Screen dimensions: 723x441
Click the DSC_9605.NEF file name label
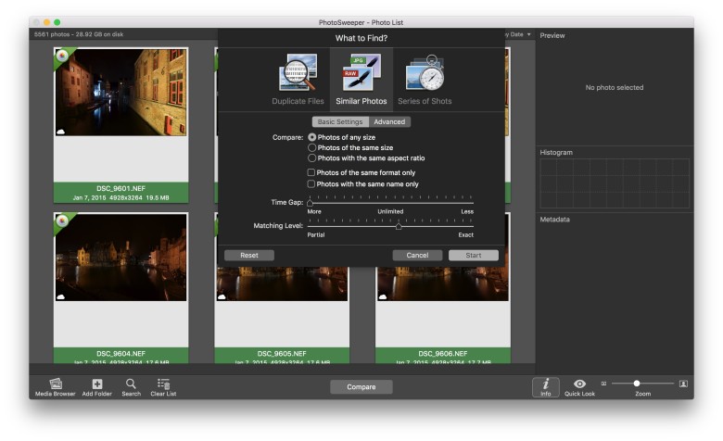pos(282,353)
